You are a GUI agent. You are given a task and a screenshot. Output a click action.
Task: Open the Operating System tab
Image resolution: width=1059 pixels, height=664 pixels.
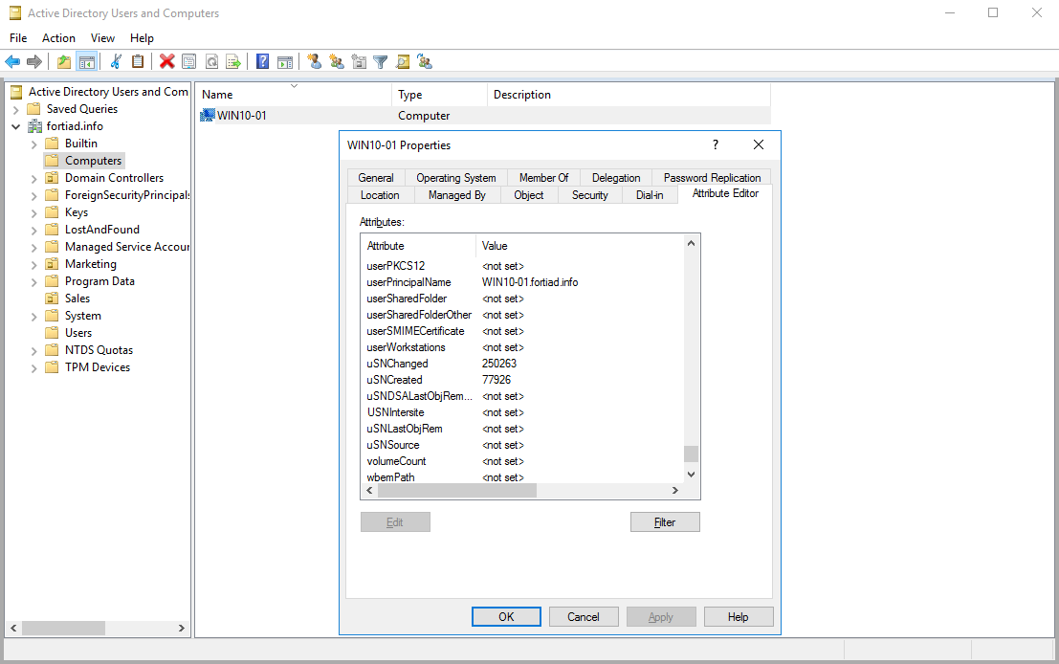pos(456,177)
